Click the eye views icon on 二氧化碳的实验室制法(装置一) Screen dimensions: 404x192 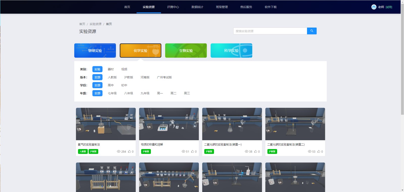pos(246,152)
